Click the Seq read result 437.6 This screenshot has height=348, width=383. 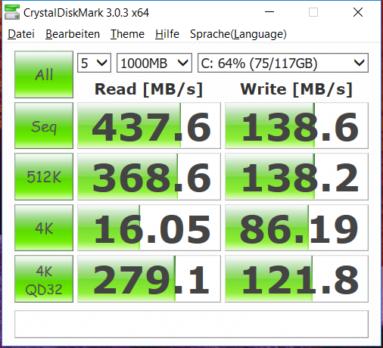tap(149, 126)
